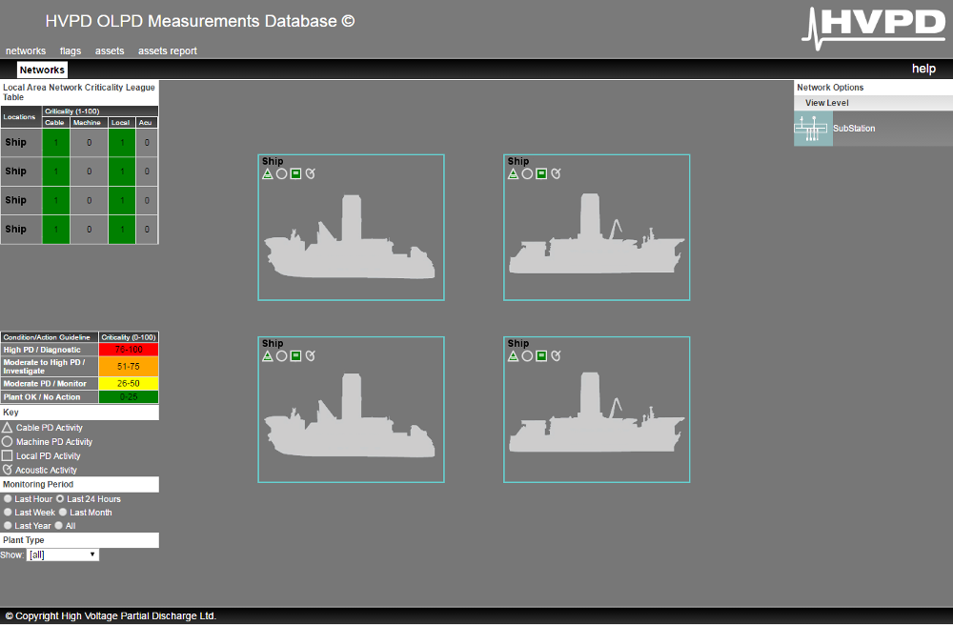The height and width of the screenshot is (625, 953).
Task: Click the Acoustic Activity key entry
Action: click(40, 470)
